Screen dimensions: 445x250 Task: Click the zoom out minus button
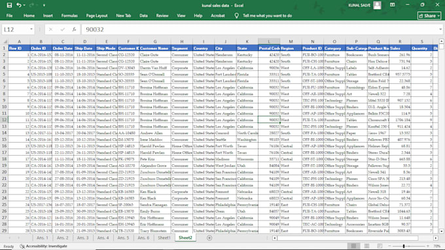click(389, 246)
